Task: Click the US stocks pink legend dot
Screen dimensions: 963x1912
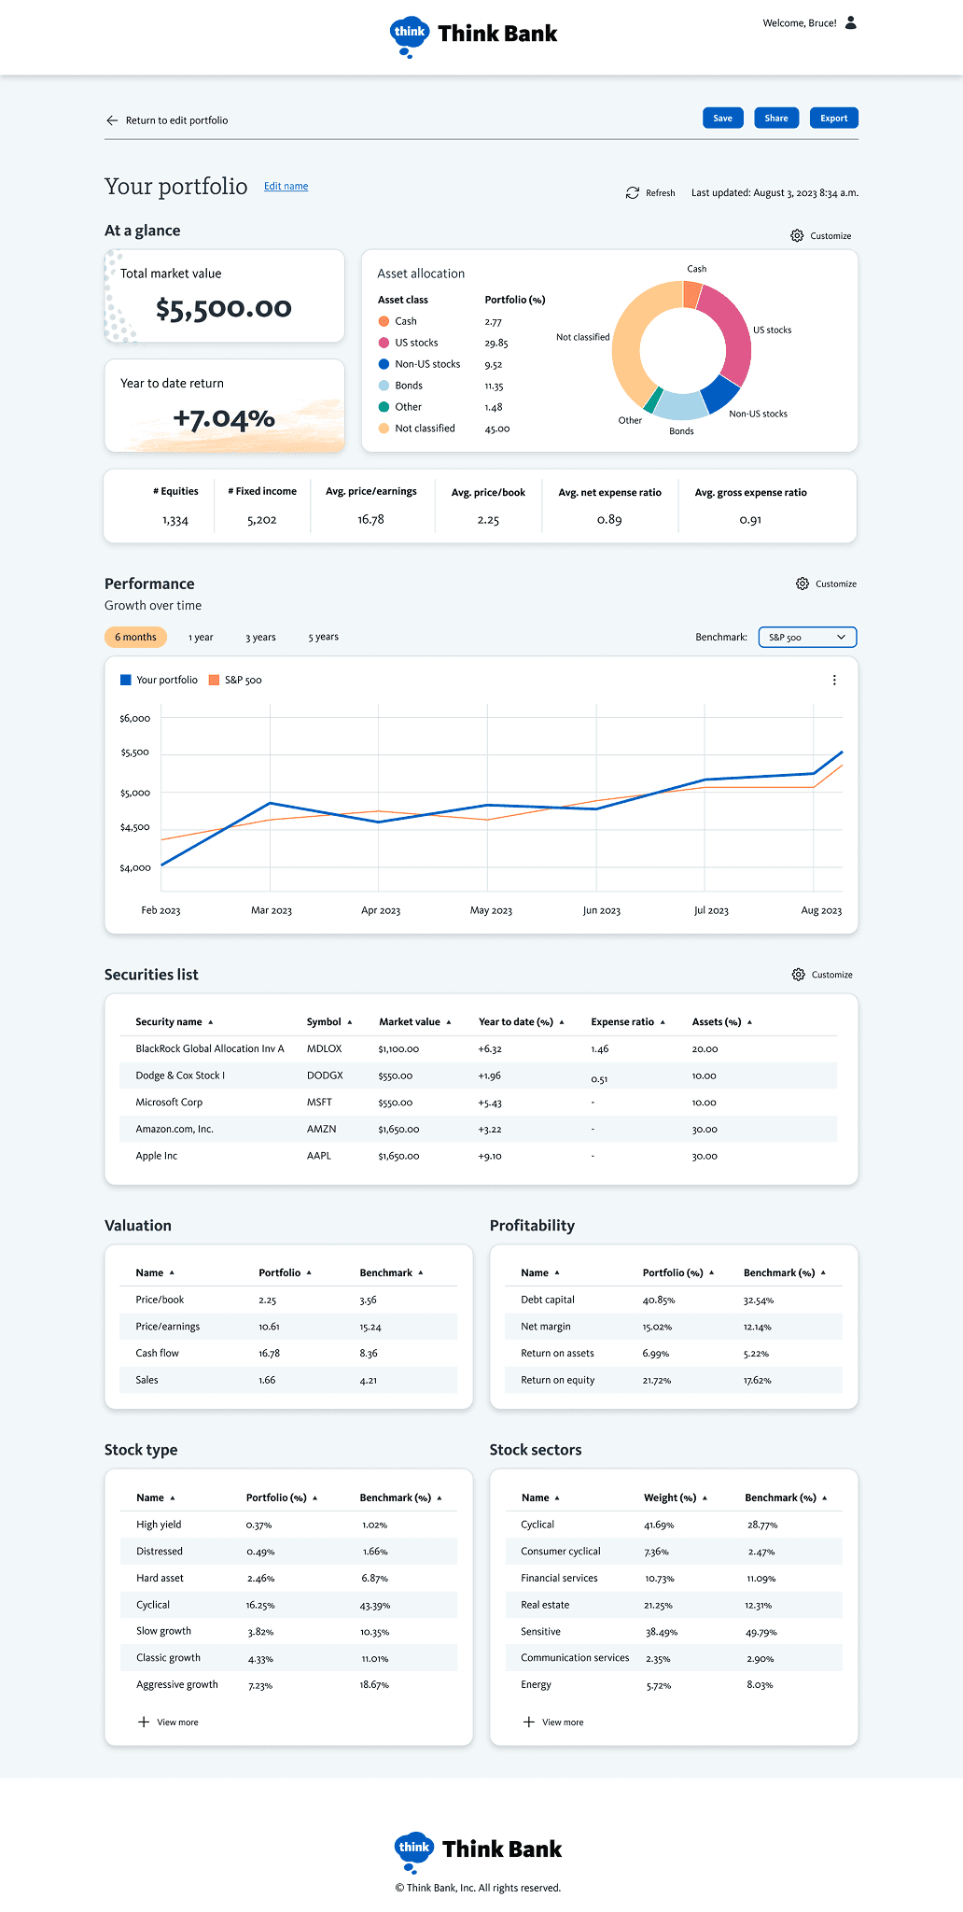Action: [x=384, y=343]
